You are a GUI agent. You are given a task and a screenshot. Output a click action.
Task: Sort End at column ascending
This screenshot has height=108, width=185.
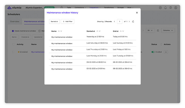coord(121,31)
